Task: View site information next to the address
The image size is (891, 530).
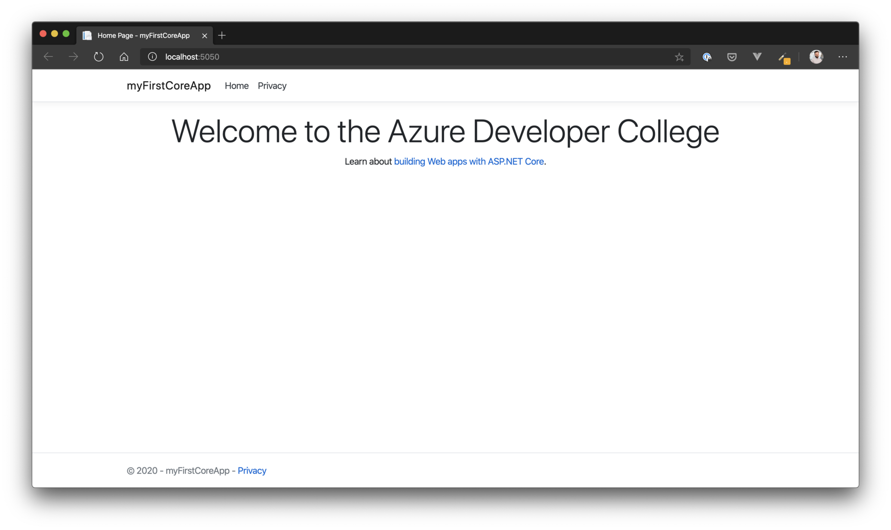Action: [x=152, y=56]
